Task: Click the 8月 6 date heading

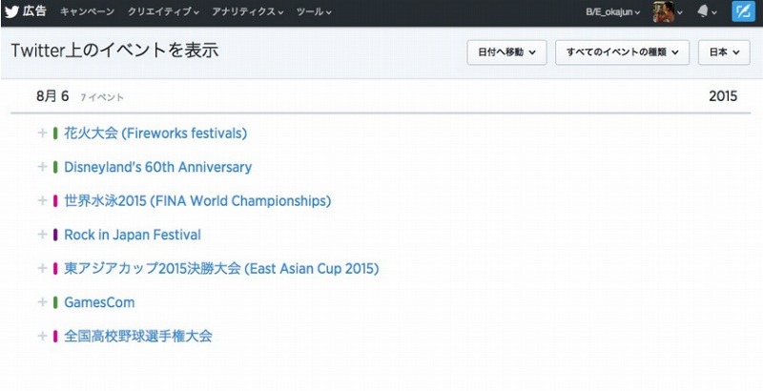Action: [x=52, y=95]
